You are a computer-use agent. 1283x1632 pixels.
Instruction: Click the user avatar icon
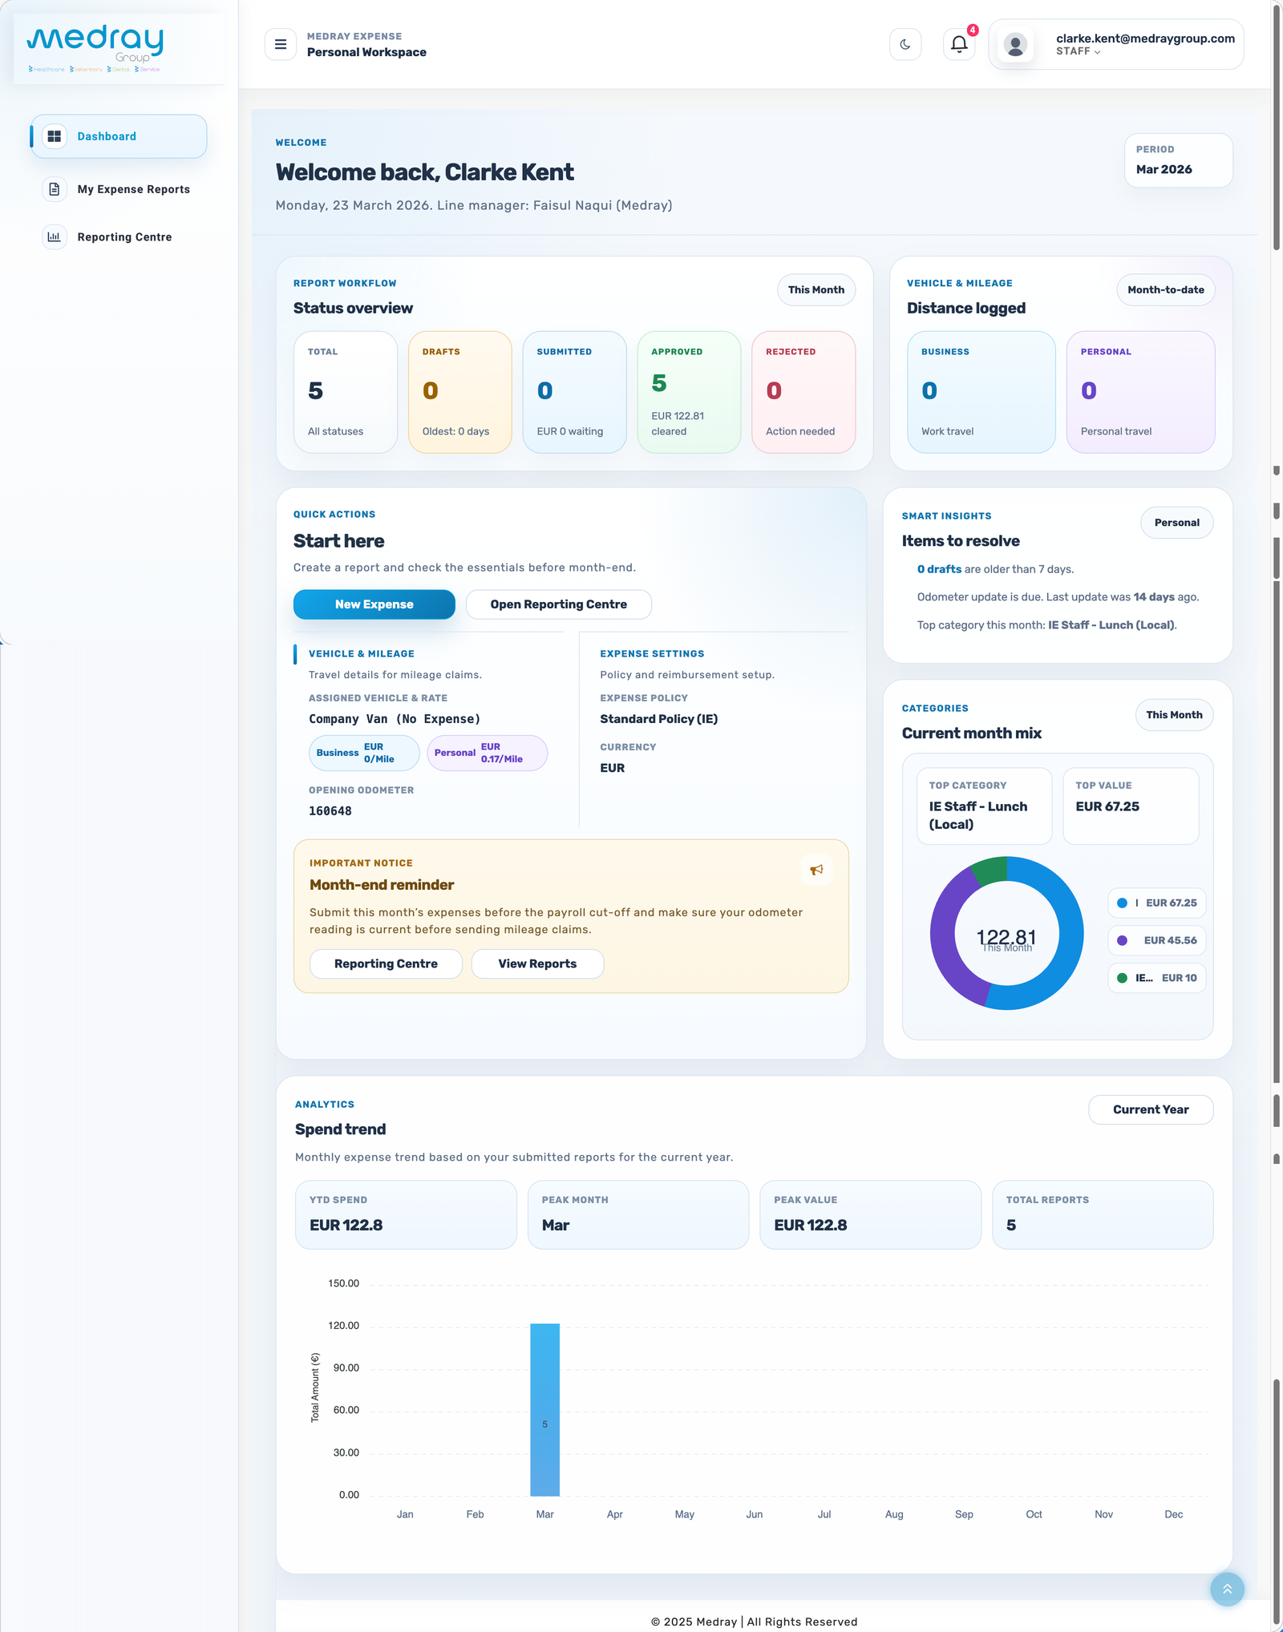point(1015,44)
